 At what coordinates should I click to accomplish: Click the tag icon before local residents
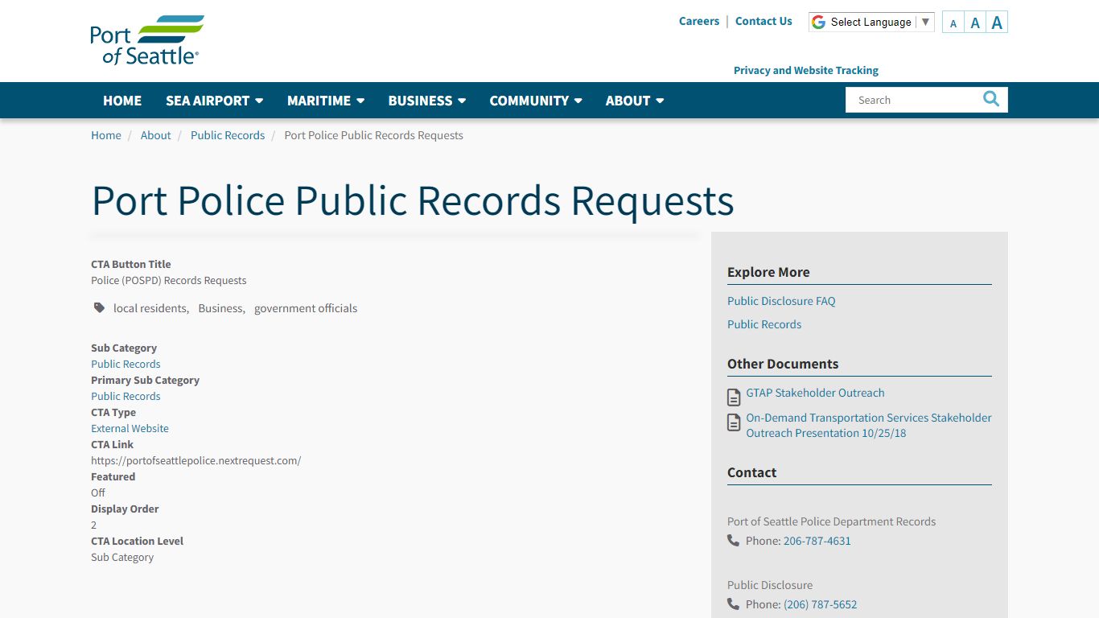click(99, 307)
